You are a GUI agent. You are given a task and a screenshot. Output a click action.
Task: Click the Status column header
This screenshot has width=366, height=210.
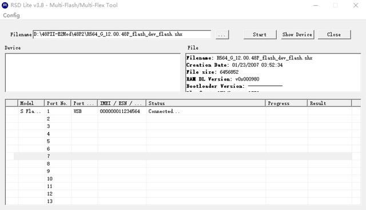click(205, 103)
